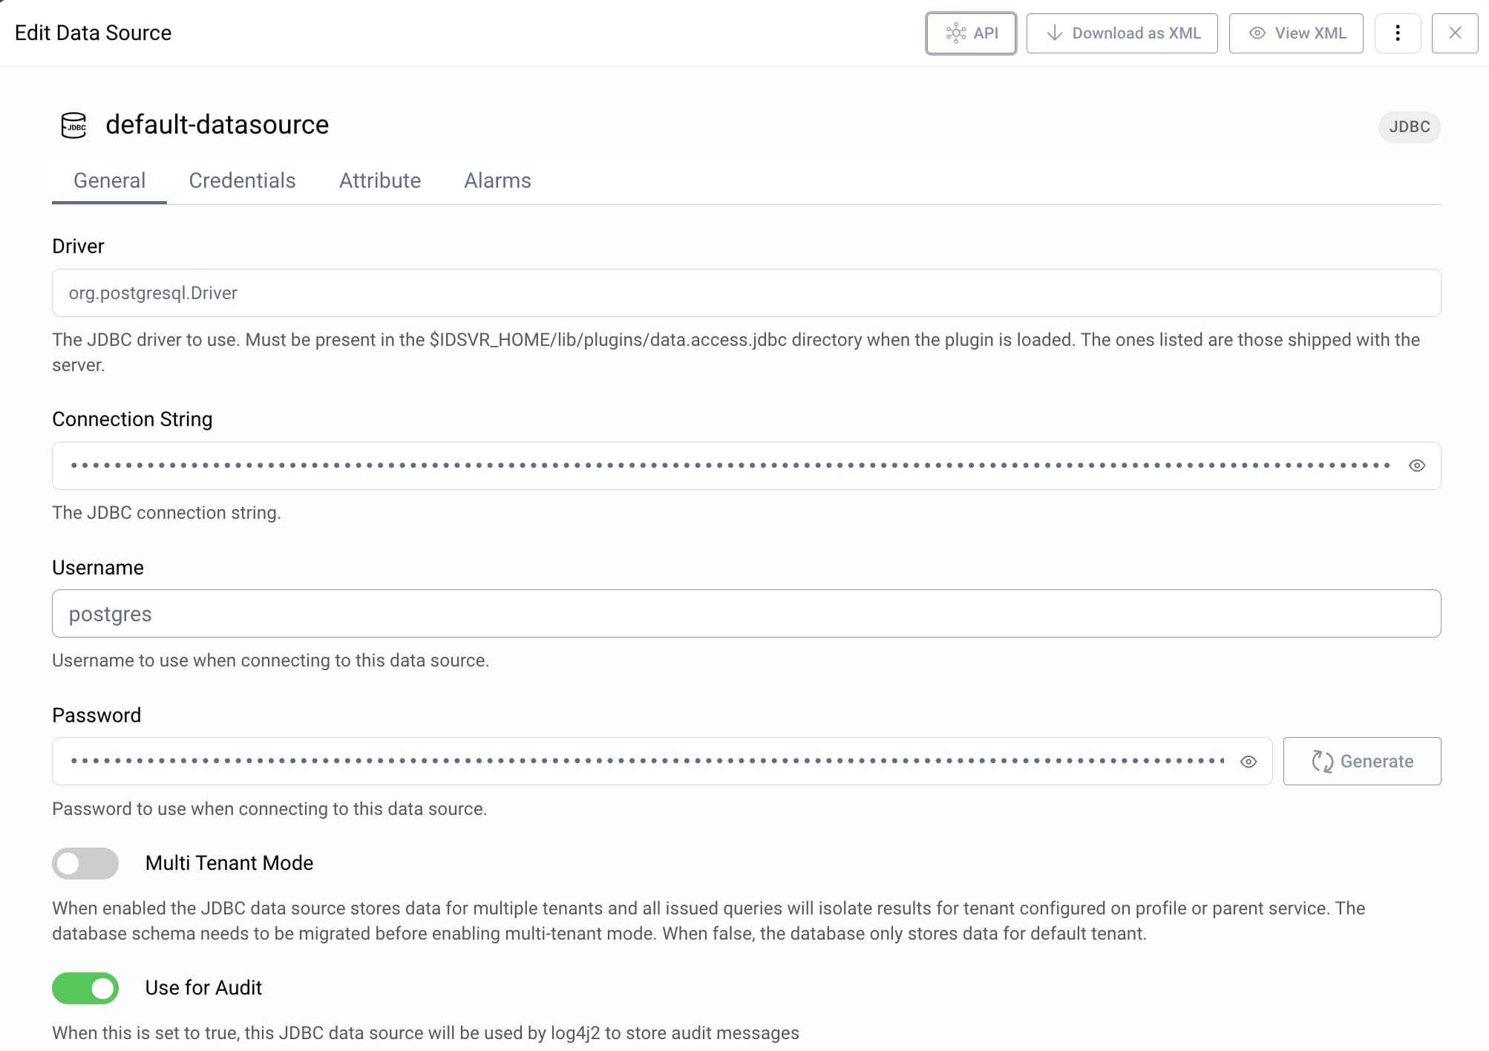Image resolution: width=1489 pixels, height=1051 pixels.
Task: Click into the Connection String field
Action: pos(727,466)
